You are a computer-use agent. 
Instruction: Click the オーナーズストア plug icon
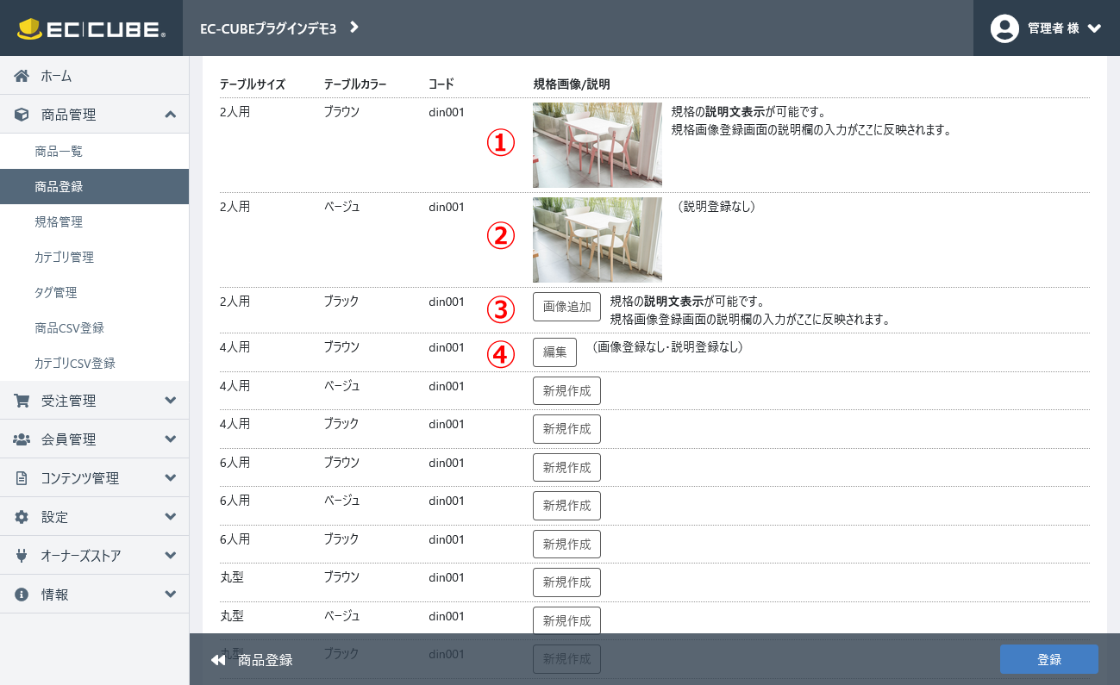coord(21,555)
